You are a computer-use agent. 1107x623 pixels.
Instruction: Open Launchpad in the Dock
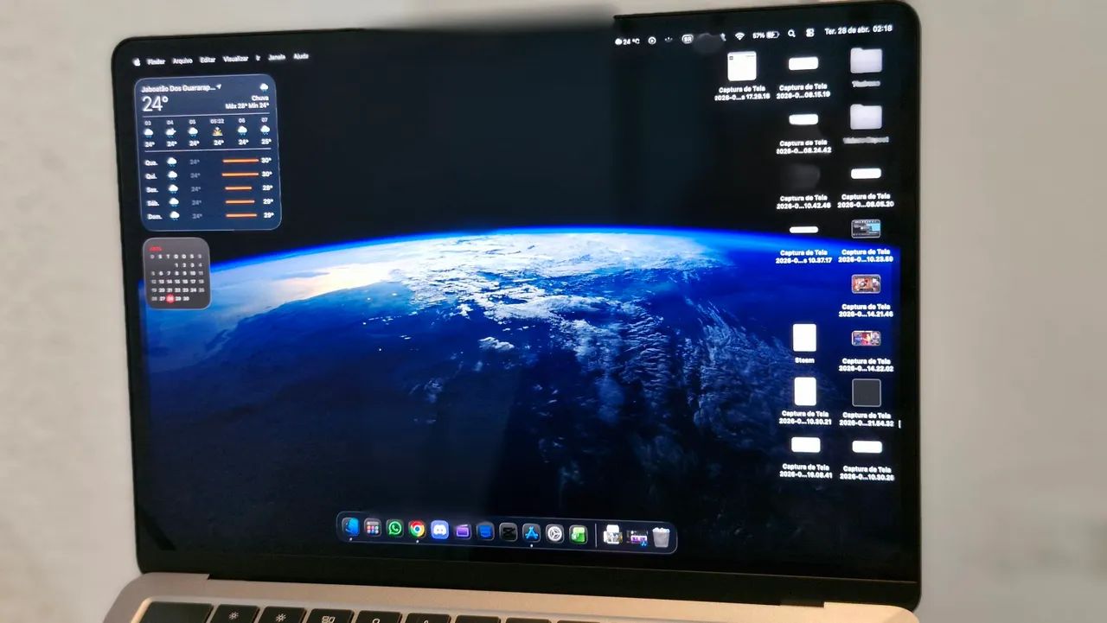pos(373,527)
